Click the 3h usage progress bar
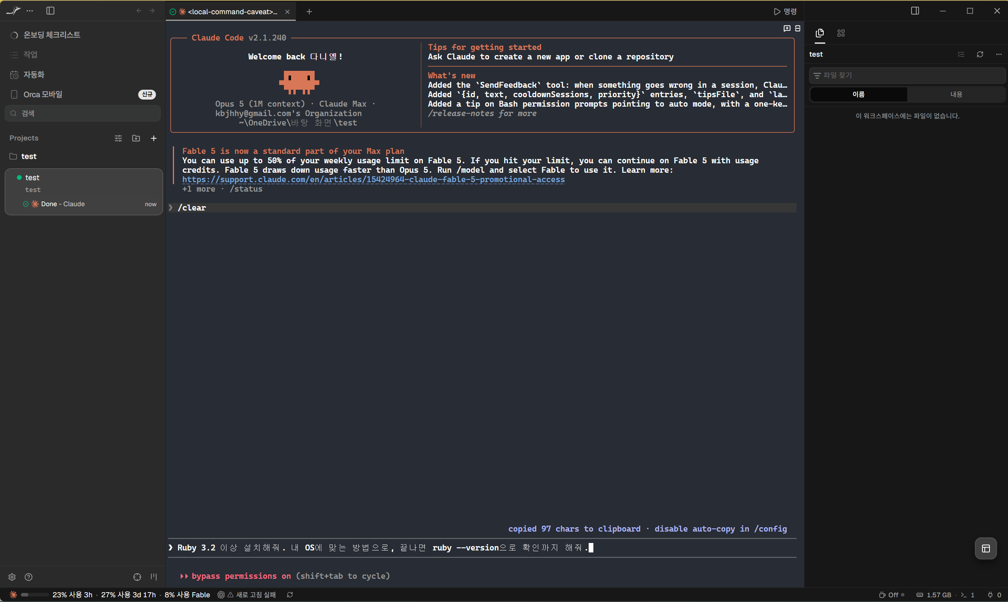1008x602 pixels. click(34, 595)
